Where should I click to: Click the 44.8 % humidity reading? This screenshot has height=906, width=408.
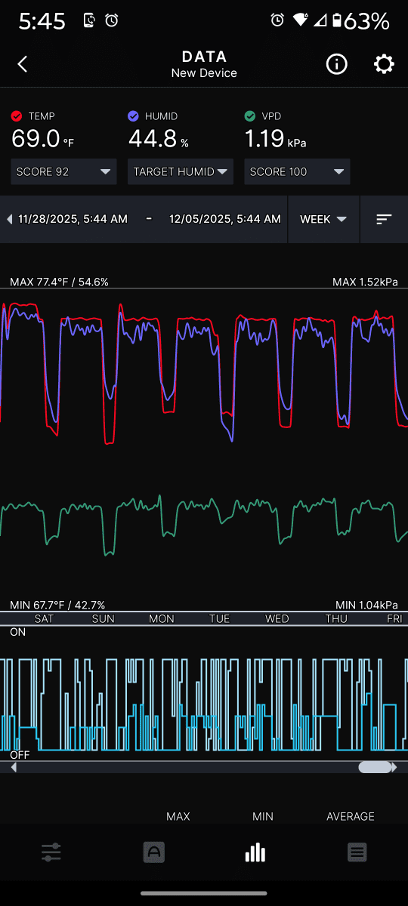[159, 139]
